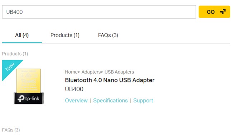Focus the search field containing UB400
Viewport: 231px width, 140px height.
[99, 12]
